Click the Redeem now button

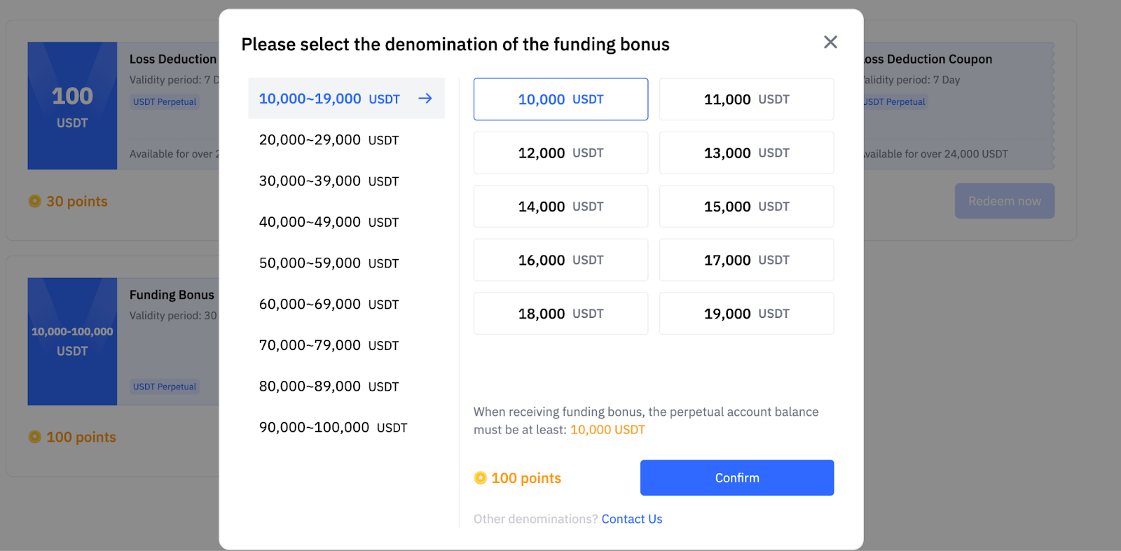click(1004, 202)
